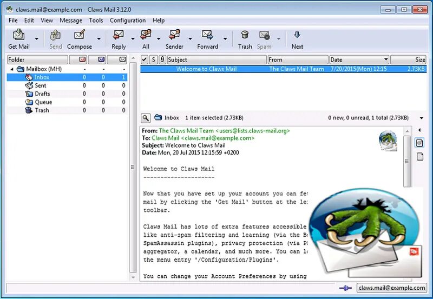The width and height of the screenshot is (433, 299).
Task: Click the folder pane vertical scrollbar
Action: (133, 168)
